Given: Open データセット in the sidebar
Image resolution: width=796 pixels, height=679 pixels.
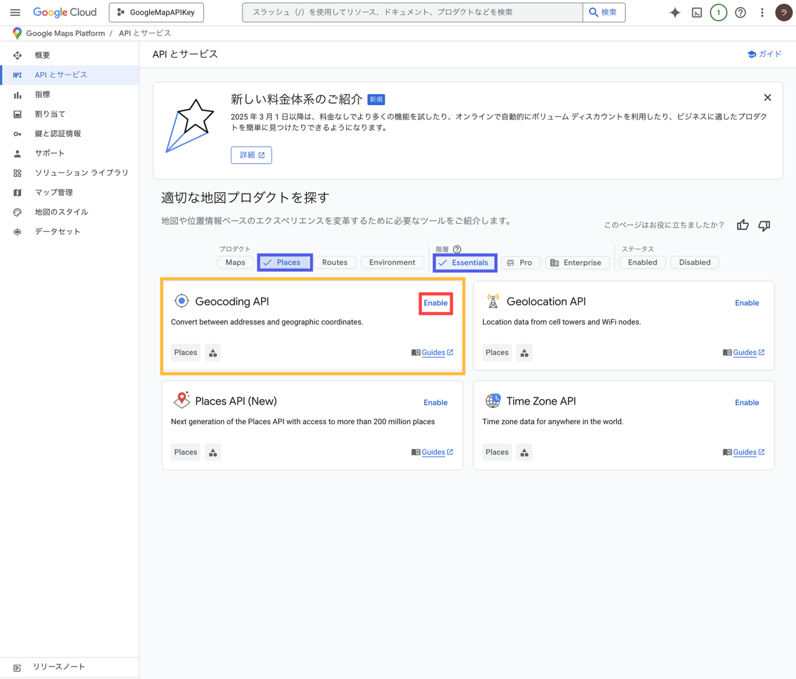Looking at the screenshot, I should pos(70,231).
